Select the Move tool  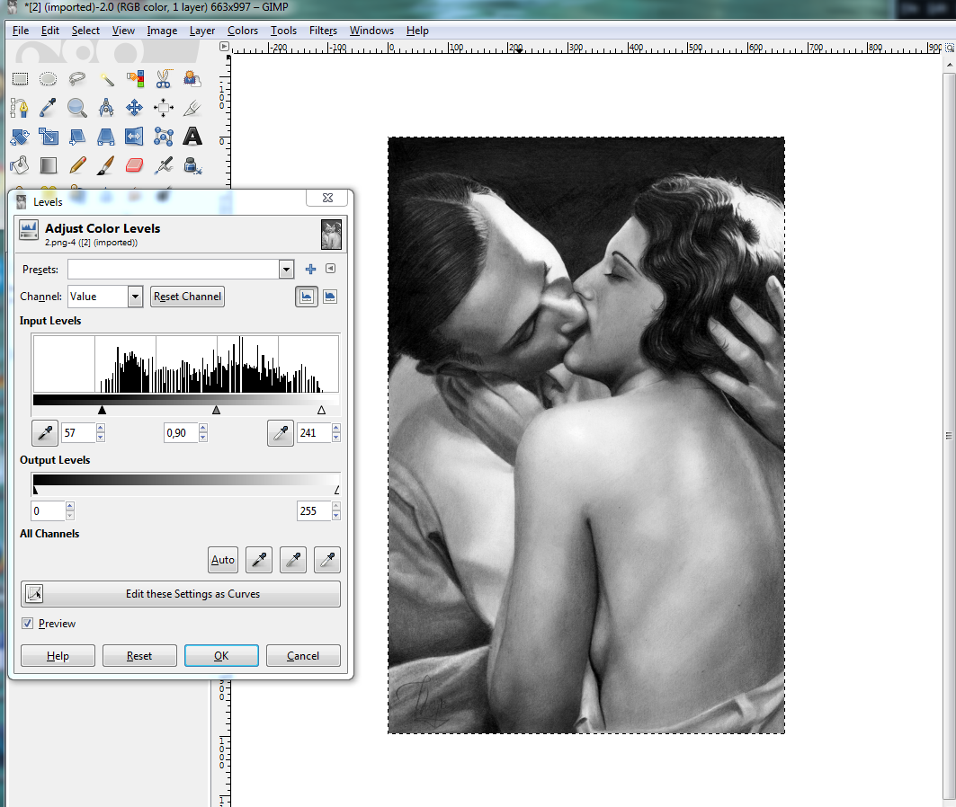pyautogui.click(x=135, y=108)
